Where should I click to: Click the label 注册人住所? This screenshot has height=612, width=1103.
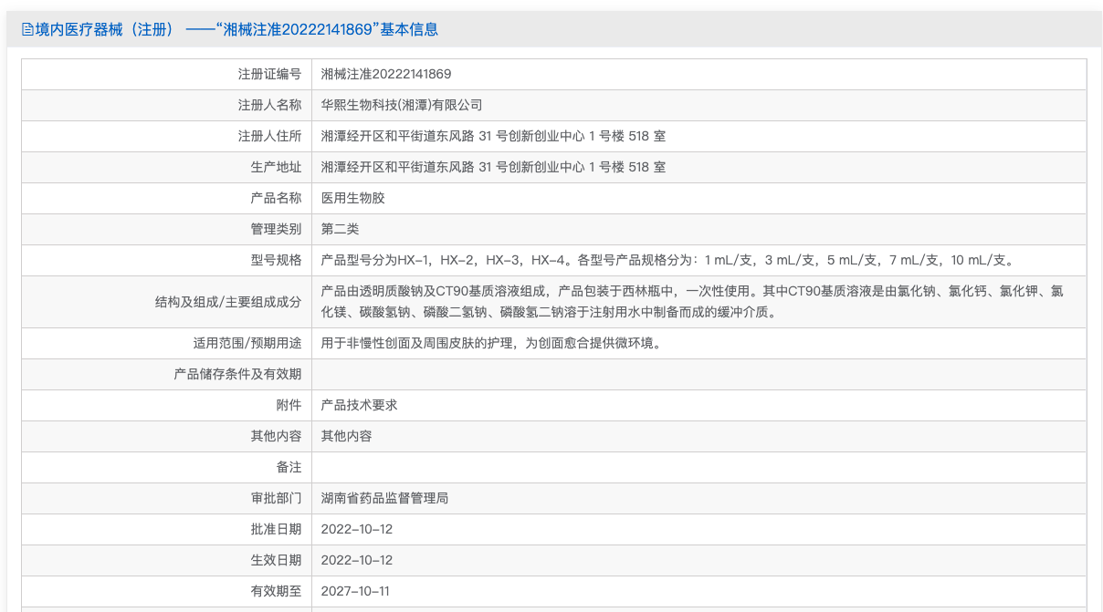pyautogui.click(x=269, y=136)
